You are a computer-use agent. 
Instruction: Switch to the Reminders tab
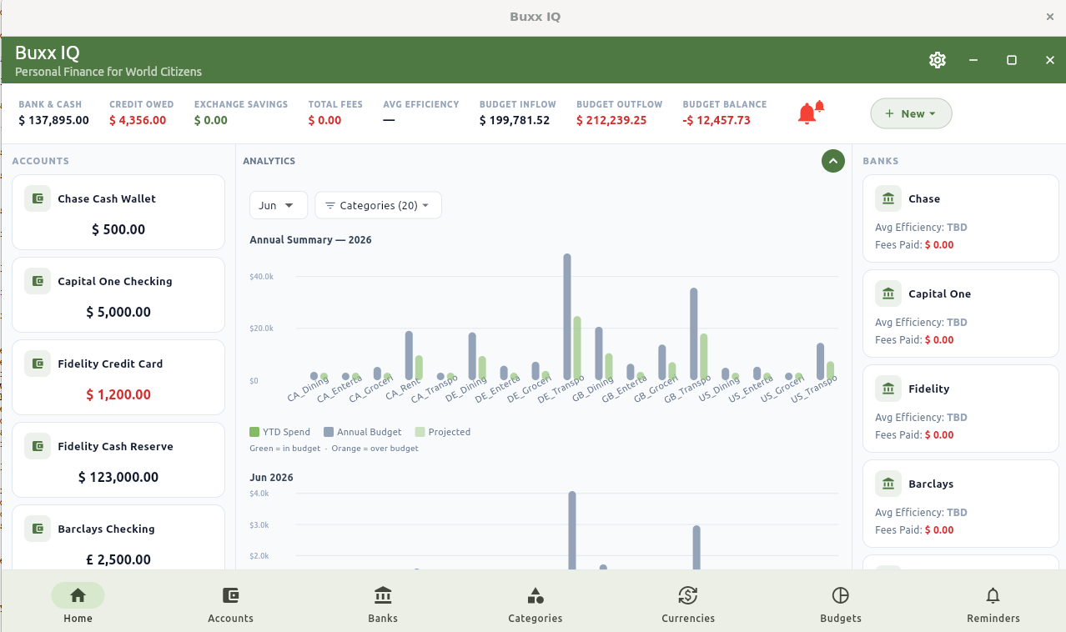pyautogui.click(x=993, y=604)
